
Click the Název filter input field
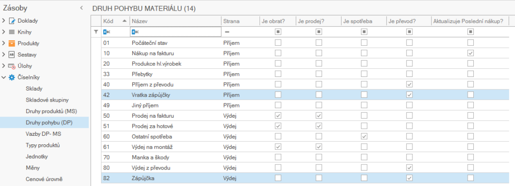(x=176, y=32)
